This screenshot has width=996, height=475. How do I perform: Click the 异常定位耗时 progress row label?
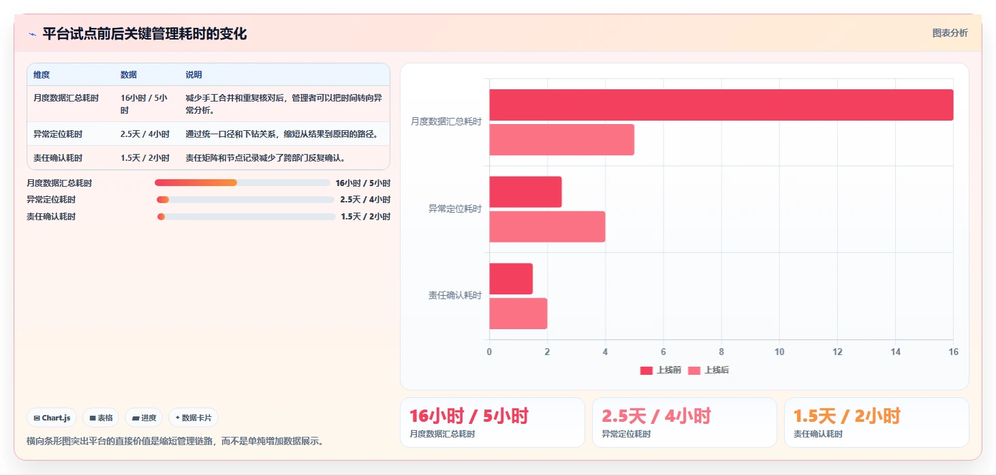(51, 200)
